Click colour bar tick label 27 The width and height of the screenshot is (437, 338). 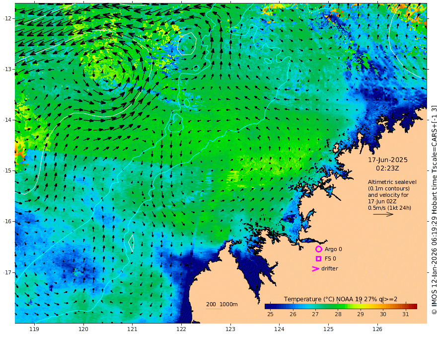coord(315,314)
